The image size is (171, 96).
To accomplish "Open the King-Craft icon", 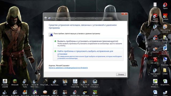I will 45,82.
